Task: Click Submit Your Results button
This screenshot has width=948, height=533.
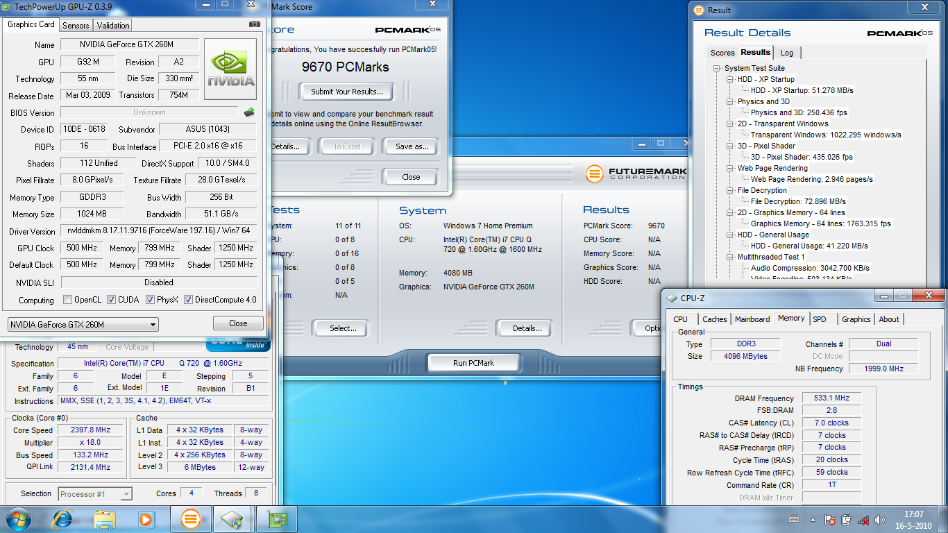Action: click(x=346, y=92)
